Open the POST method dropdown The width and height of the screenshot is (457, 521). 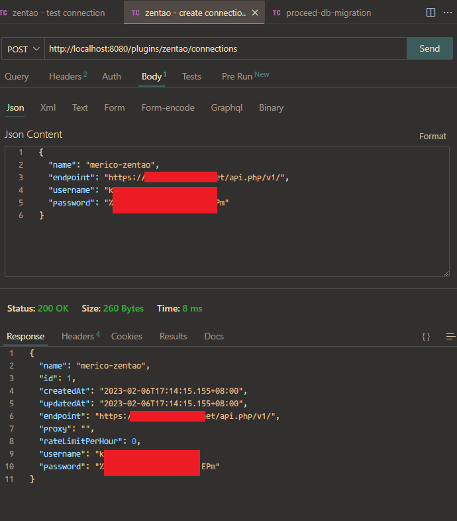pyautogui.click(x=23, y=49)
